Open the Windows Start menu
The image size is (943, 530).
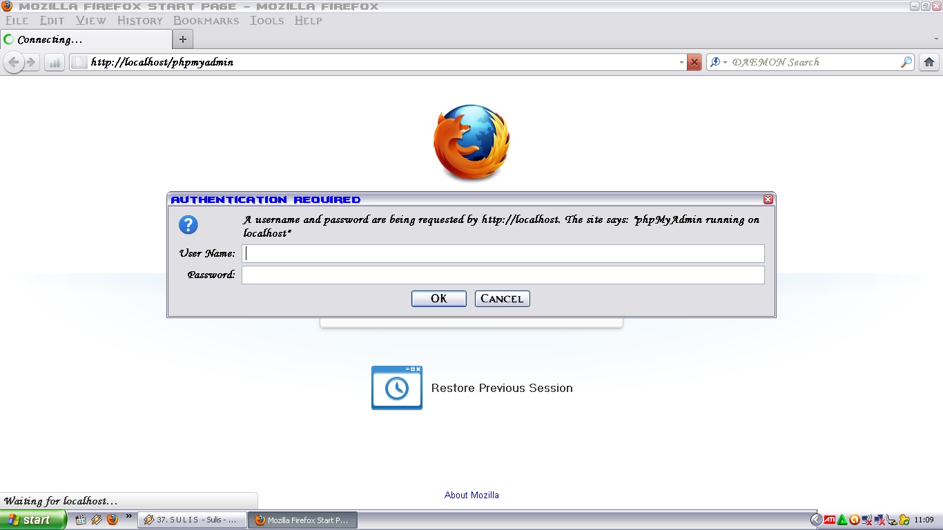point(33,520)
